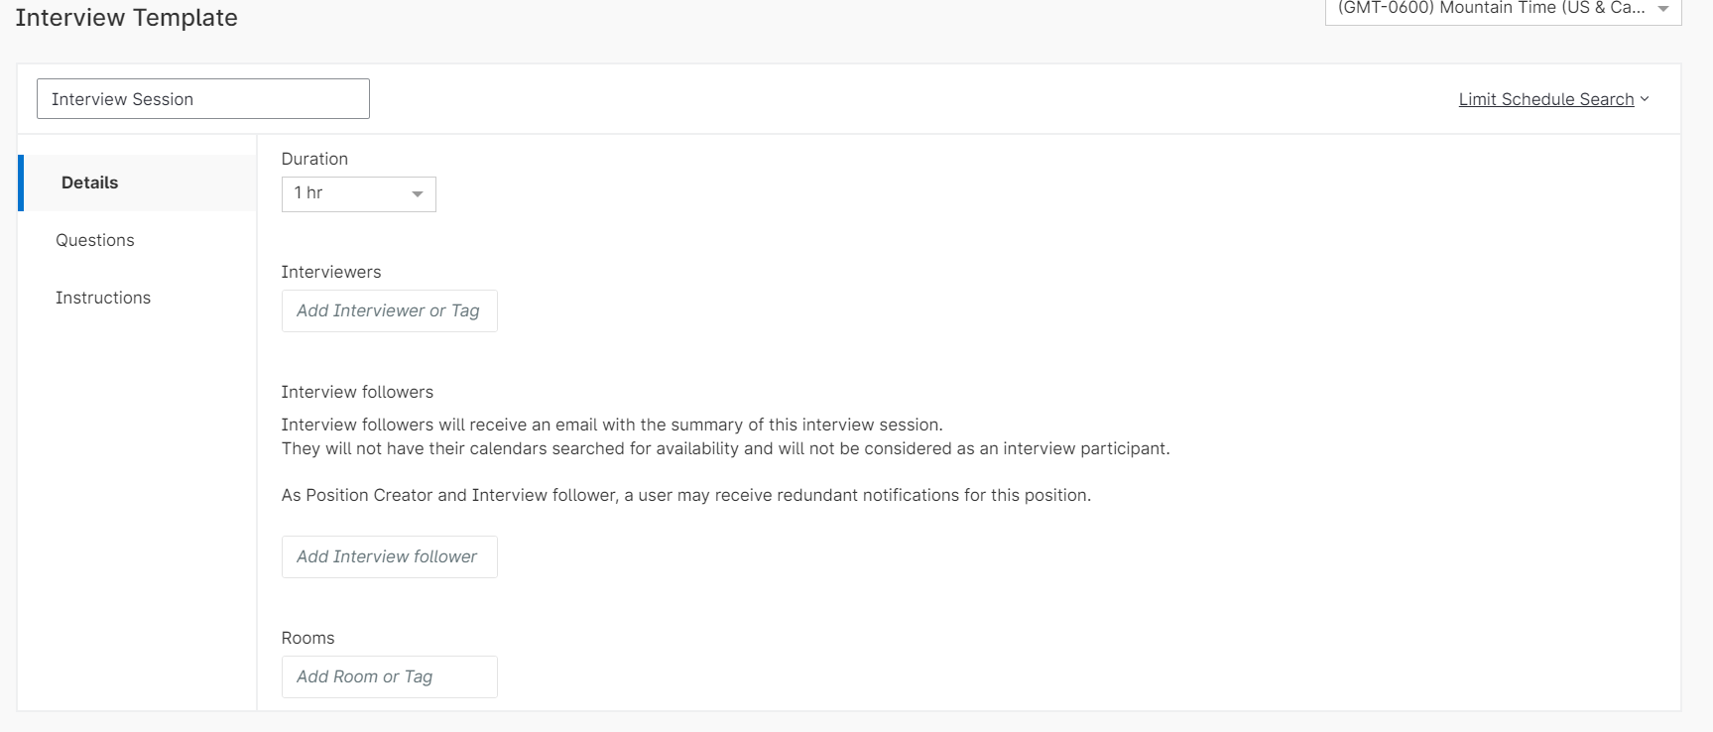Switch to the Details tab
This screenshot has width=1713, height=732.
89,183
